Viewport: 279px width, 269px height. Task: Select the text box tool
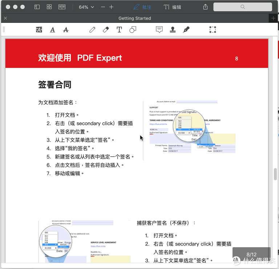pyautogui.click(x=119, y=30)
